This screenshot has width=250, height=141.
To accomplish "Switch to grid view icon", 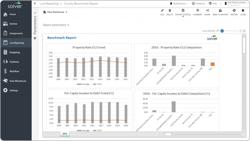I will point(244,31).
